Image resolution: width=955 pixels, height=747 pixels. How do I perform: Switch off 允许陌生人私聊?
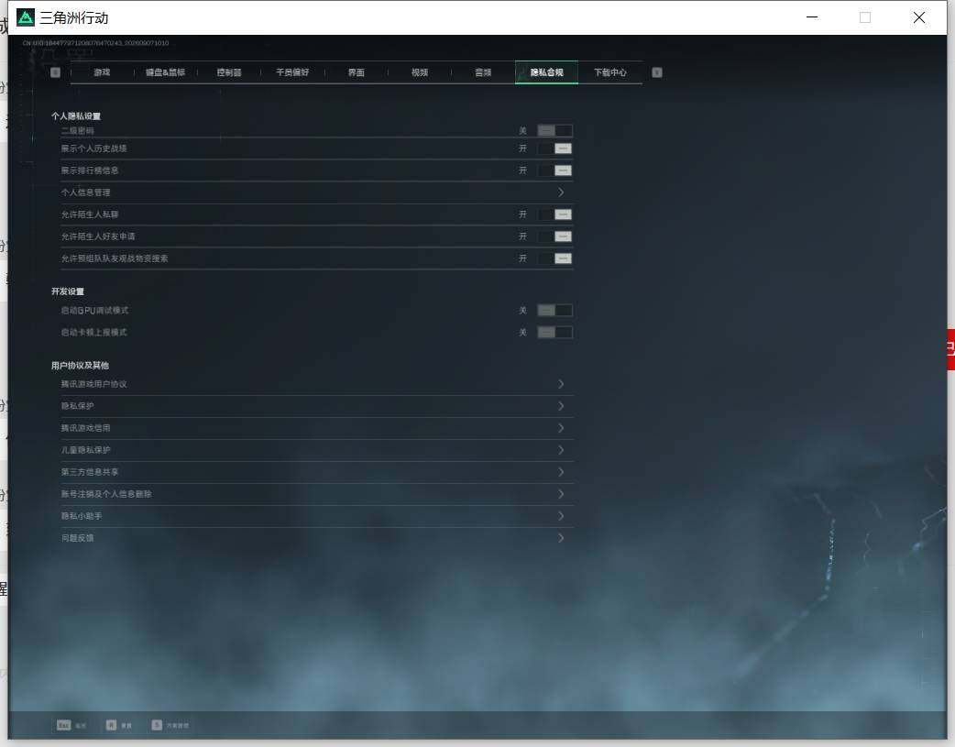pos(554,214)
